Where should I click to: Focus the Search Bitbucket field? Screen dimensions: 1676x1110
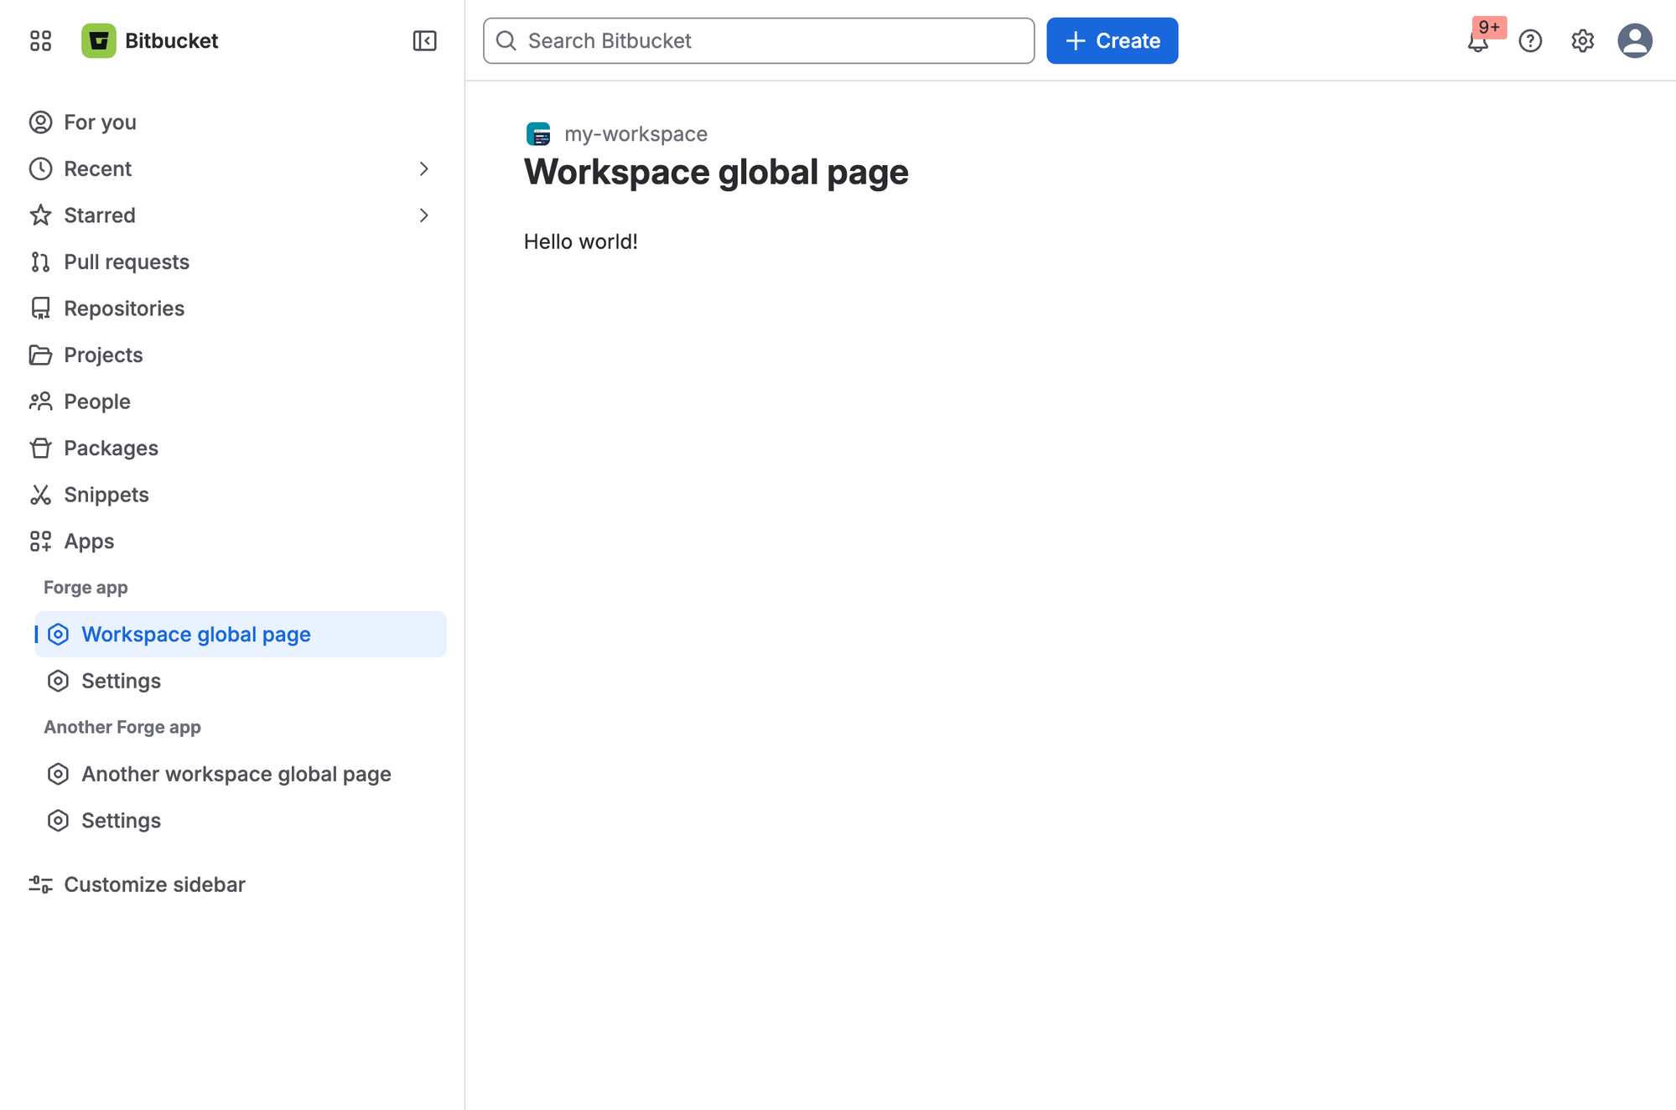(x=758, y=40)
